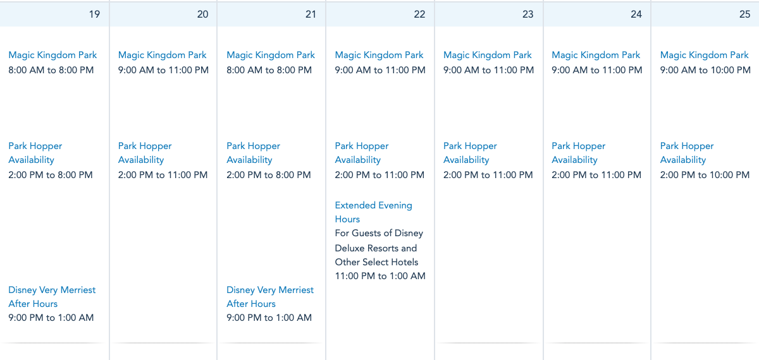Open Magic Kingdom Park link on the 19th
The image size is (759, 360).
tap(52, 56)
